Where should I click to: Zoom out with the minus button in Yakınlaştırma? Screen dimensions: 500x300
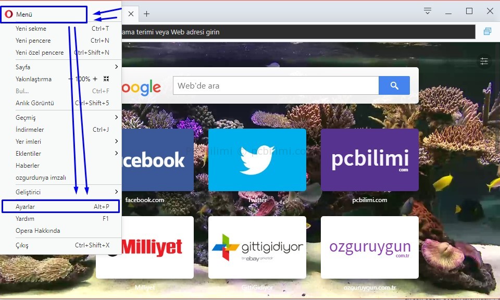[70, 79]
